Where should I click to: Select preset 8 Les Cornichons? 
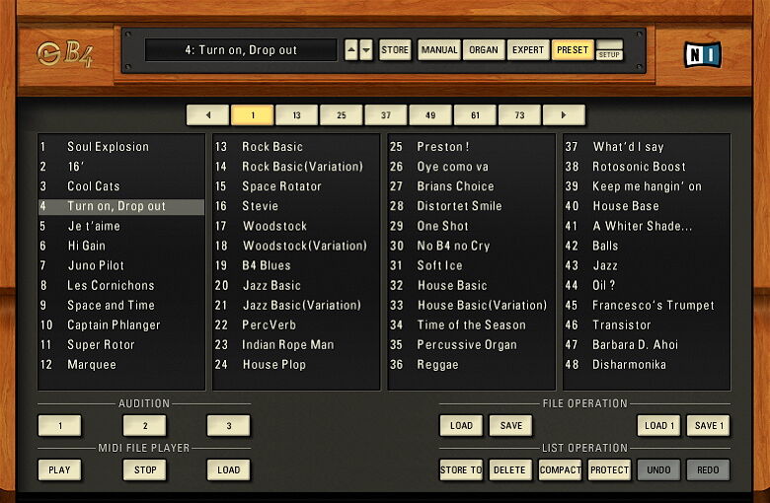[x=121, y=286]
